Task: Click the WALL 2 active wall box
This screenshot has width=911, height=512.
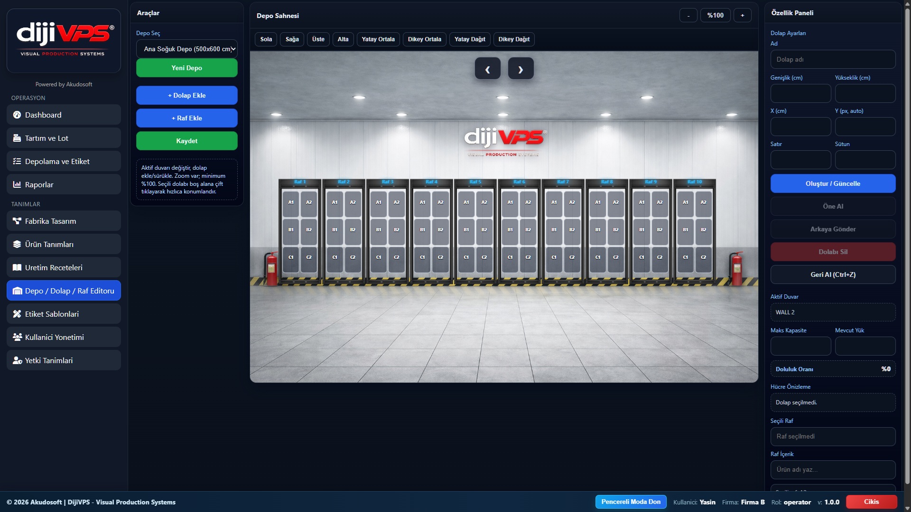Action: 833,312
